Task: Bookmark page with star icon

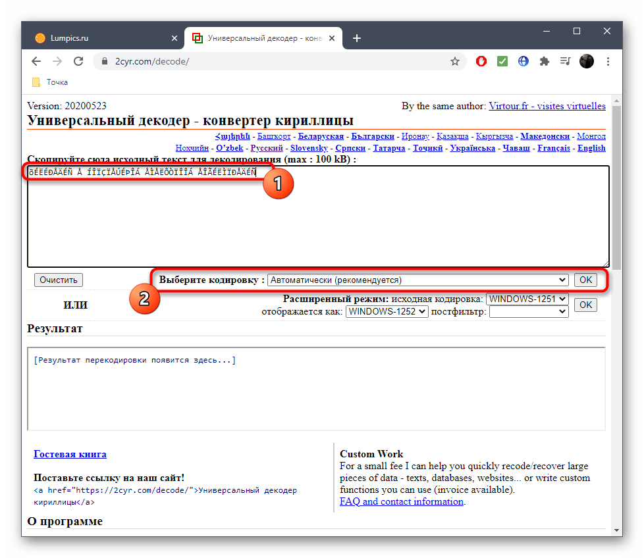Action: pos(454,61)
